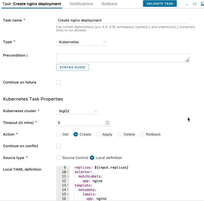Click the 'app: nginx' text on line 16

(x=97, y=199)
